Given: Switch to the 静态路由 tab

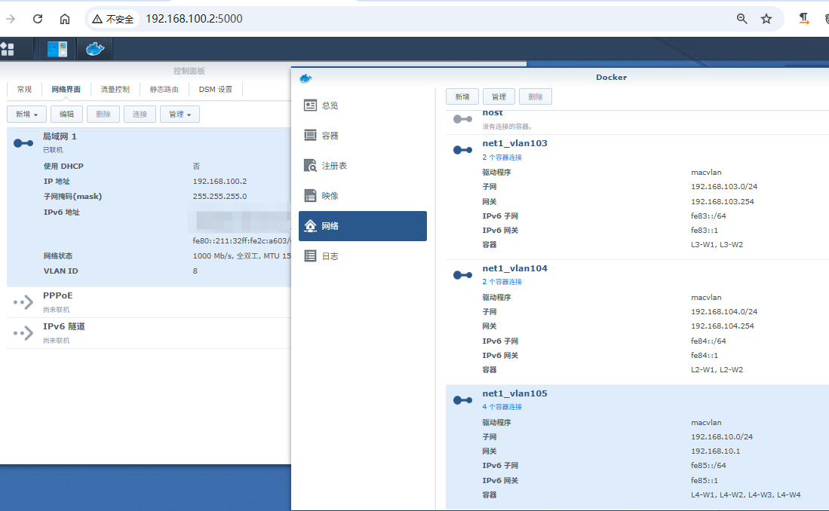Looking at the screenshot, I should (x=164, y=90).
